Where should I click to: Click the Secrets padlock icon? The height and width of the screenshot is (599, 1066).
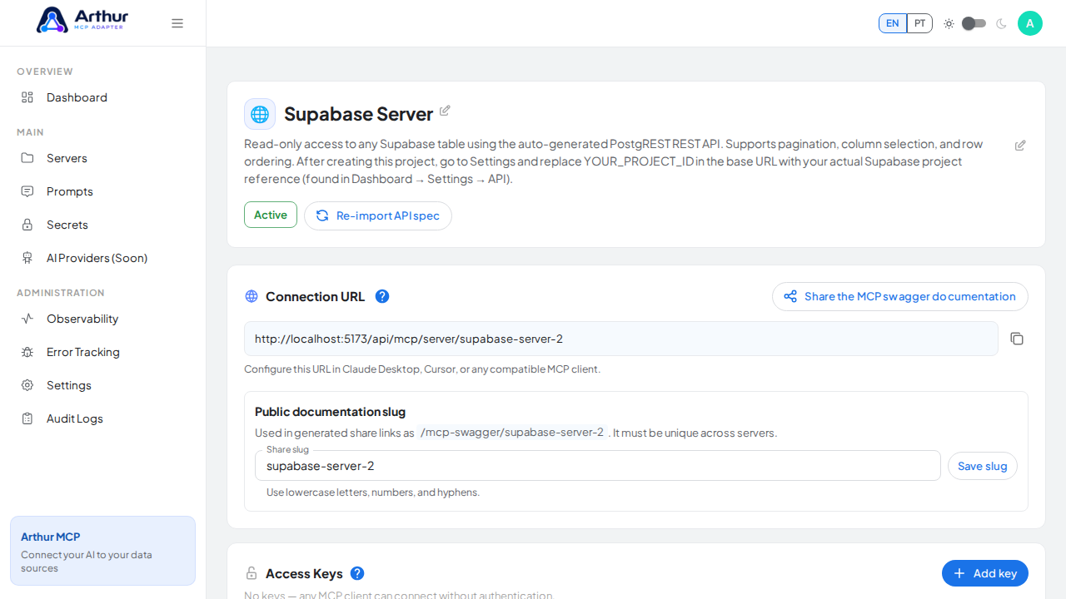(x=27, y=225)
